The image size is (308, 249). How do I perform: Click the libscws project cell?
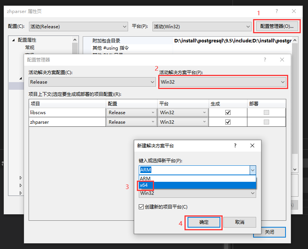[67, 113]
